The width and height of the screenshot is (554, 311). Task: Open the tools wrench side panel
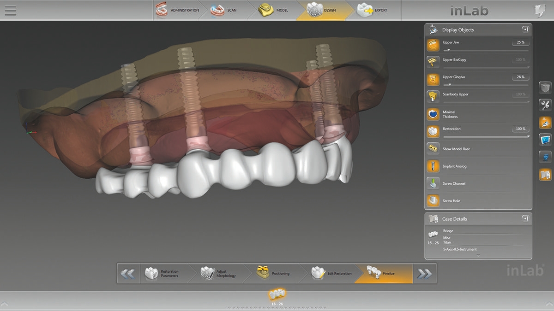point(545,105)
